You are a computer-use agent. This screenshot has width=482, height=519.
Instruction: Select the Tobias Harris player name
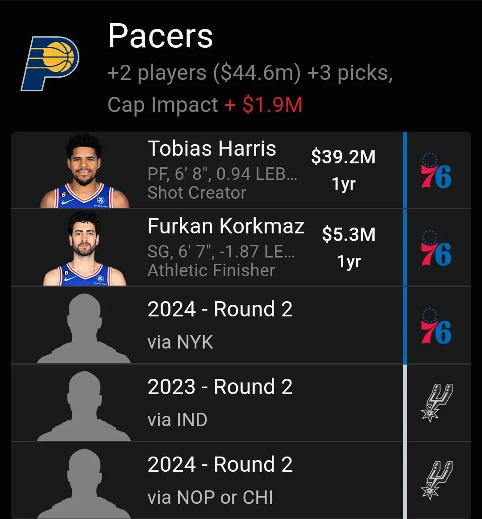(212, 149)
